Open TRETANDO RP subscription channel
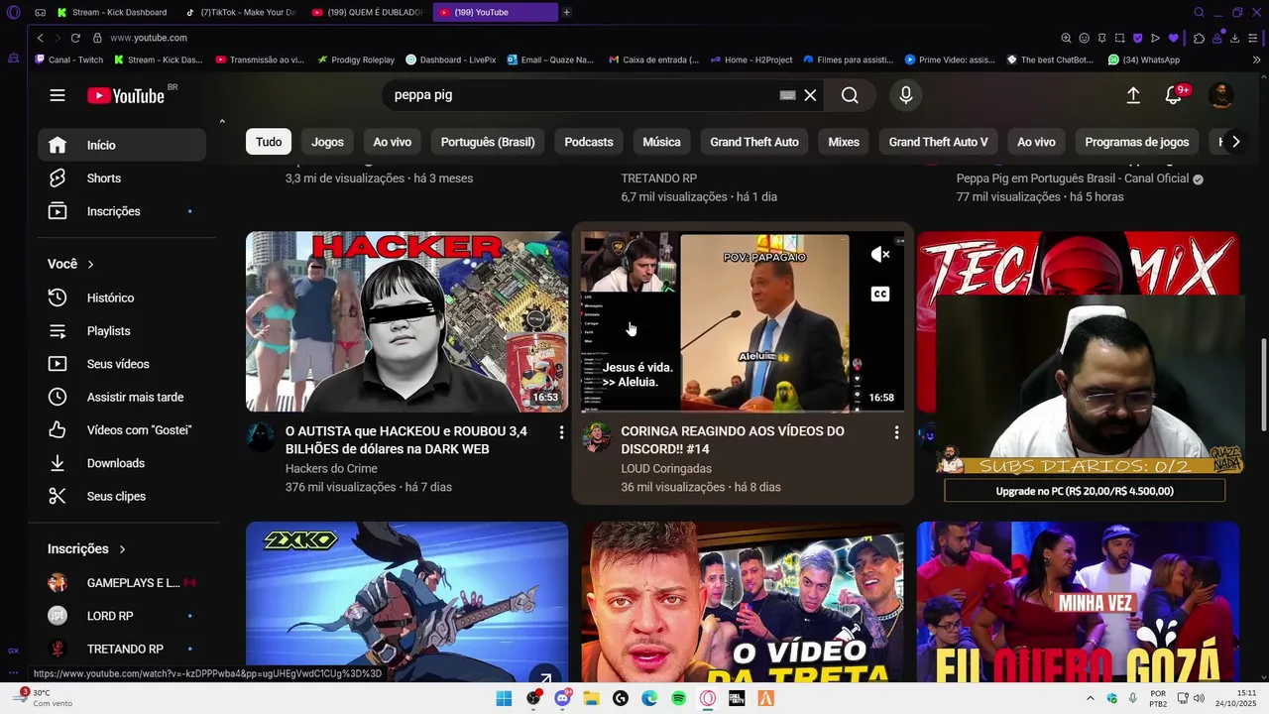Viewport: 1269px width, 714px height. tap(122, 650)
